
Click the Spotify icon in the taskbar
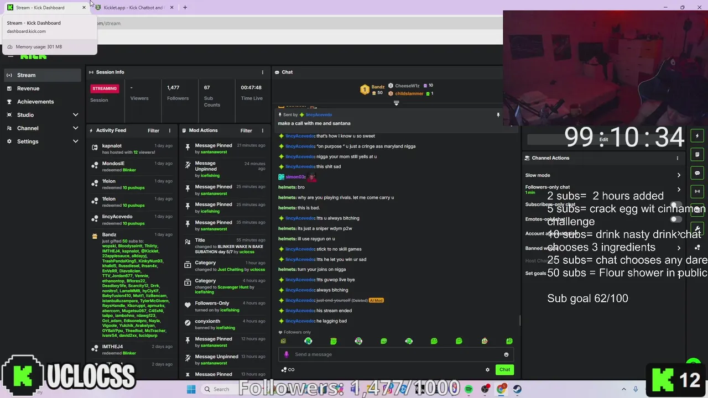click(x=468, y=389)
